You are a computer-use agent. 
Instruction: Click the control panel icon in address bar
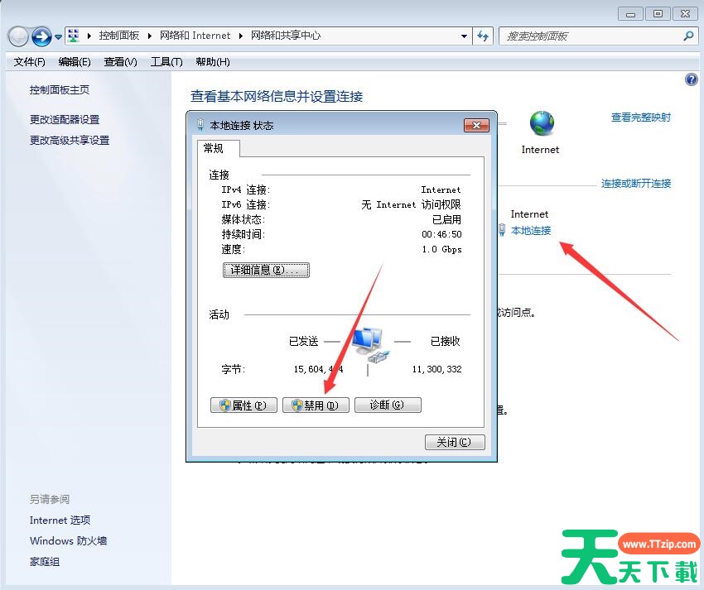(74, 36)
